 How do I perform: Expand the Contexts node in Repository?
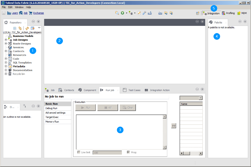(6, 51)
